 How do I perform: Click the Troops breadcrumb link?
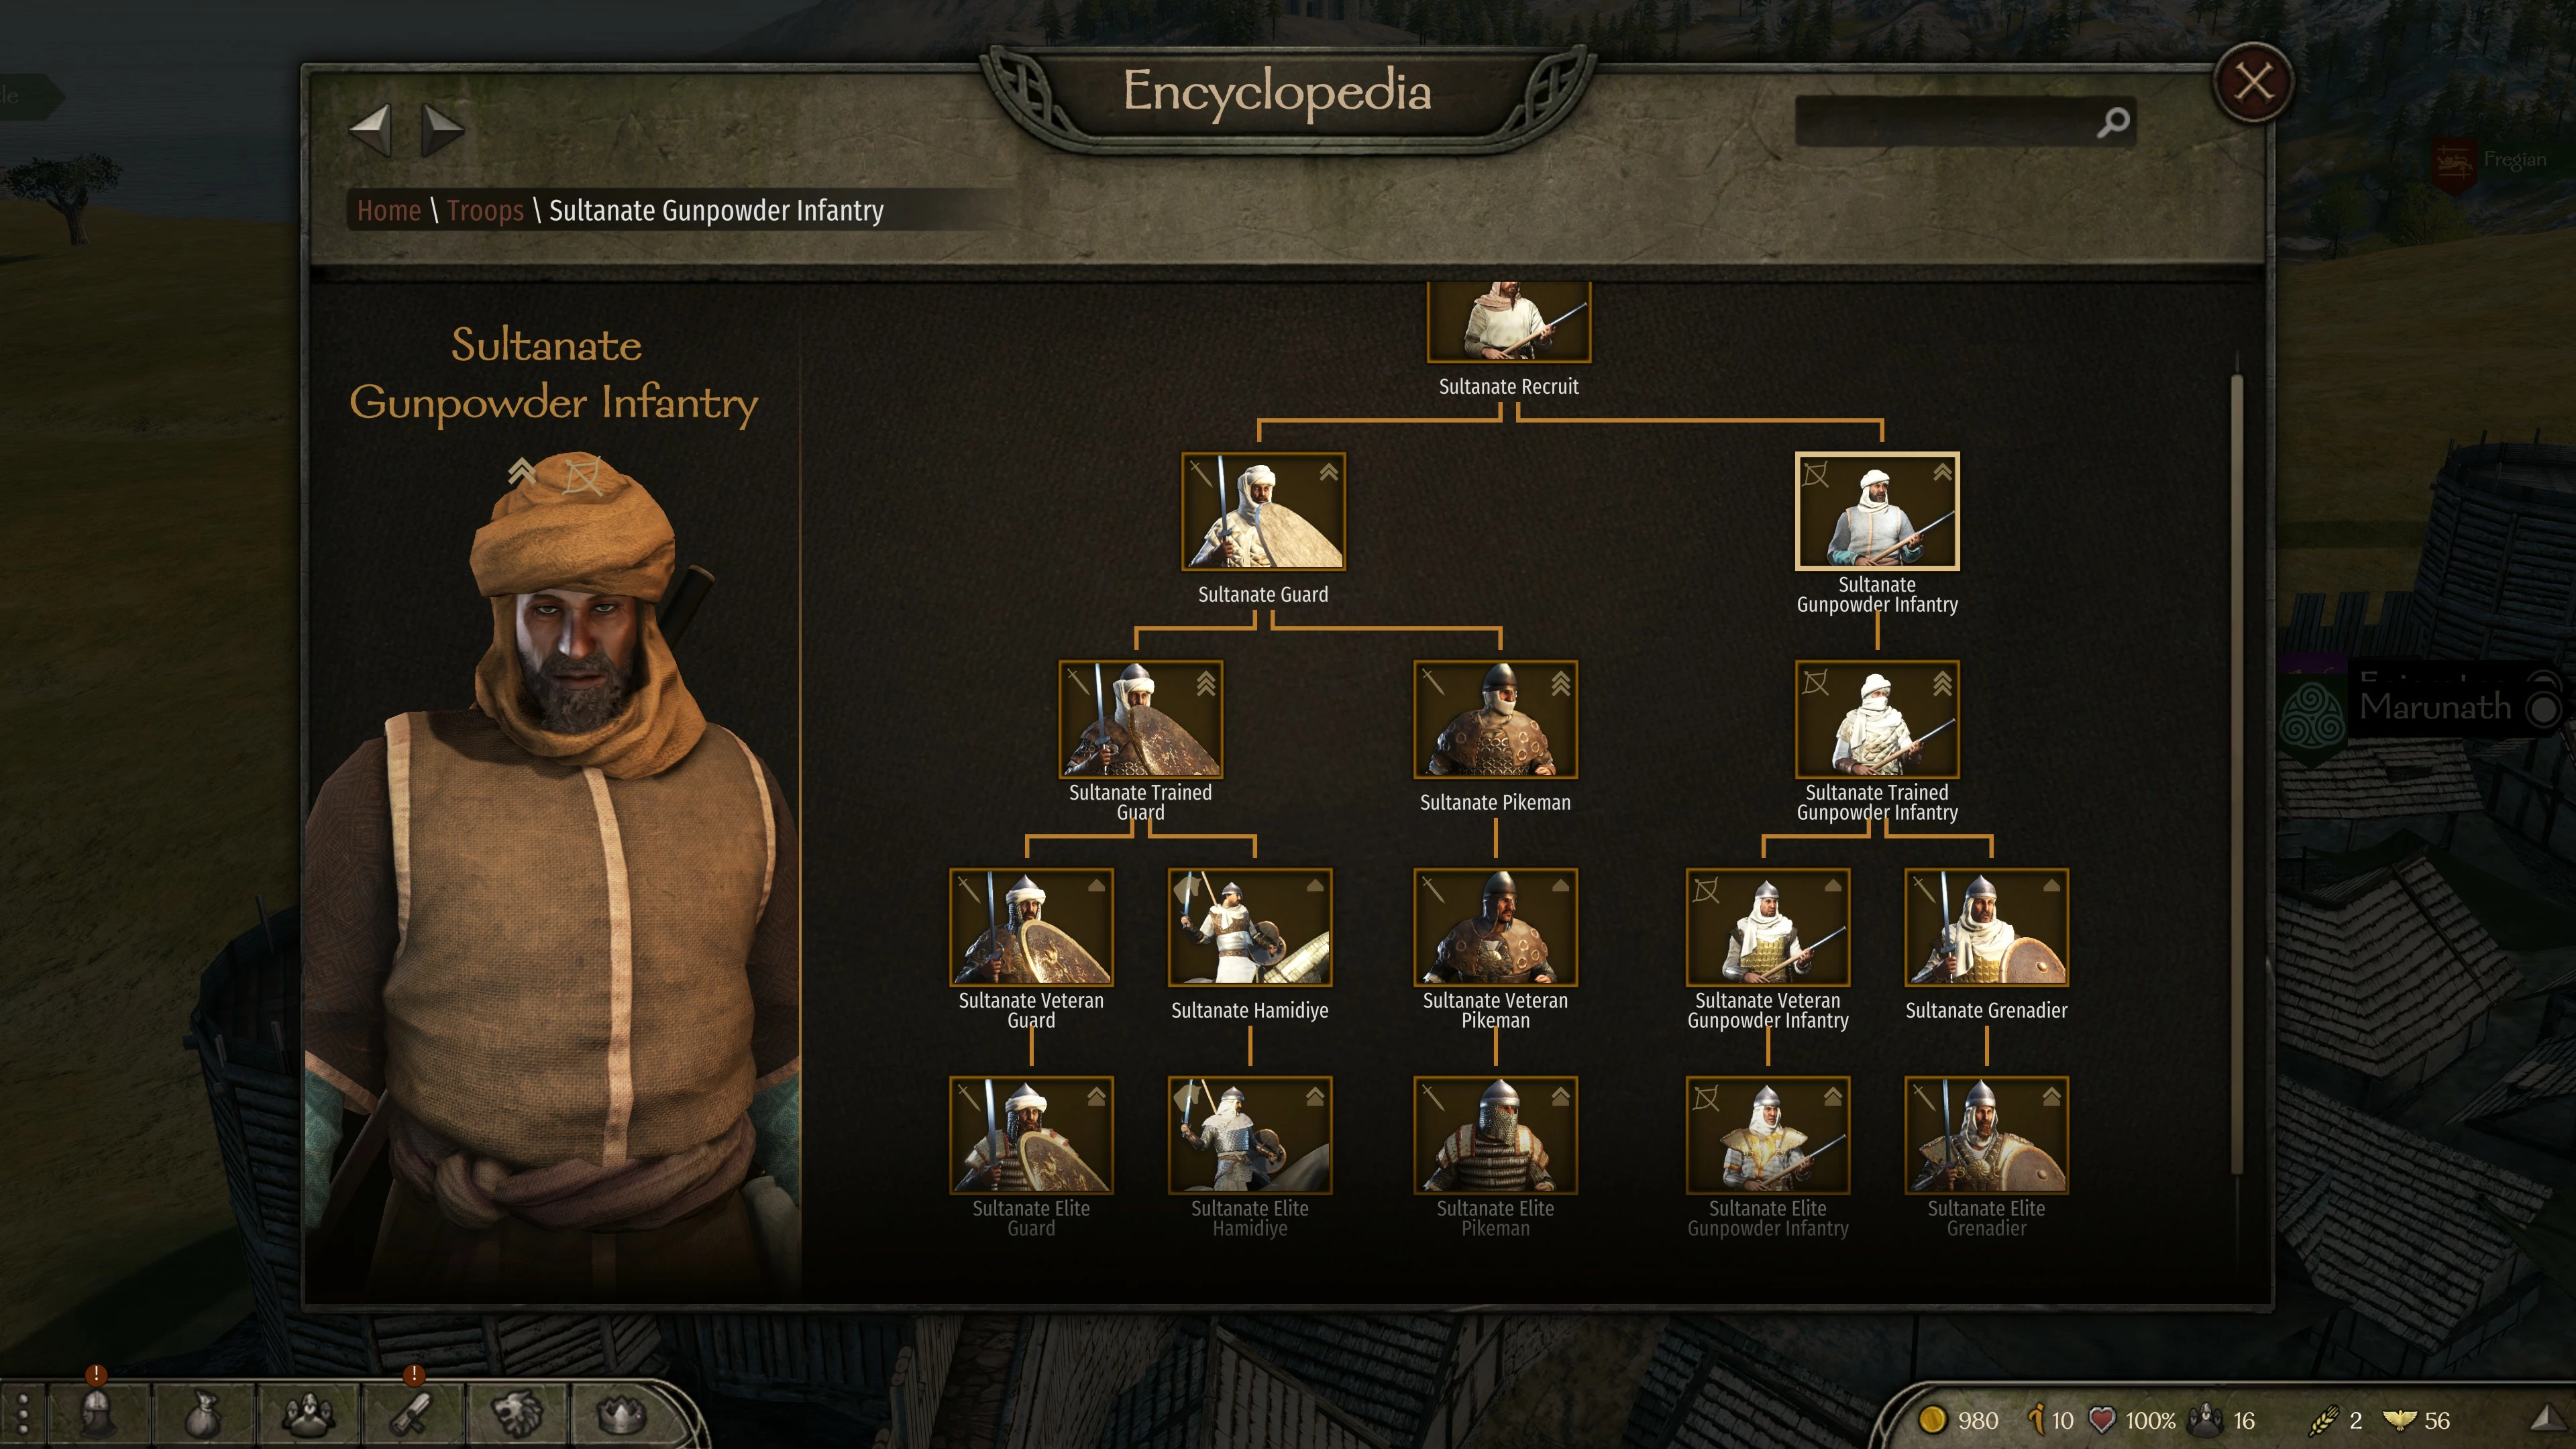485,210
